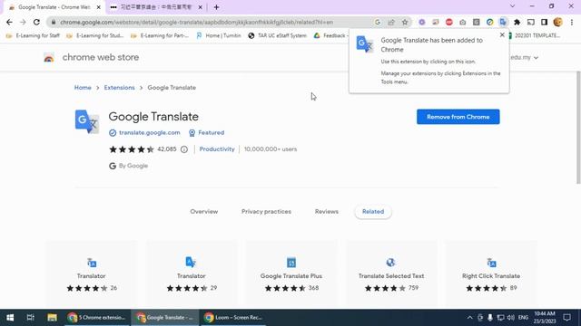
Task: Click Remove from Chrome button
Action: tap(458, 117)
